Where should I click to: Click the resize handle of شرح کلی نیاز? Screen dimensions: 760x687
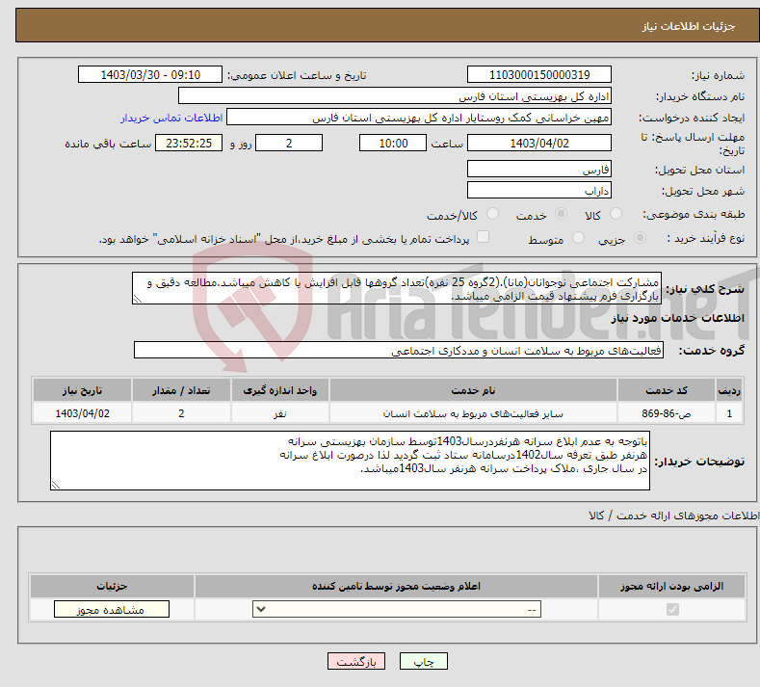[x=138, y=299]
